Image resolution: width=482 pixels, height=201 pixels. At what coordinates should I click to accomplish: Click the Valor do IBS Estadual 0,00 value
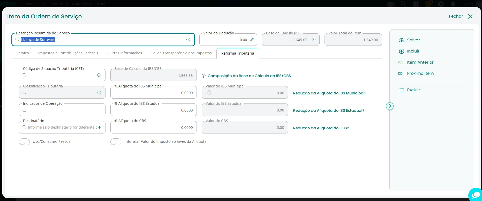click(x=280, y=110)
